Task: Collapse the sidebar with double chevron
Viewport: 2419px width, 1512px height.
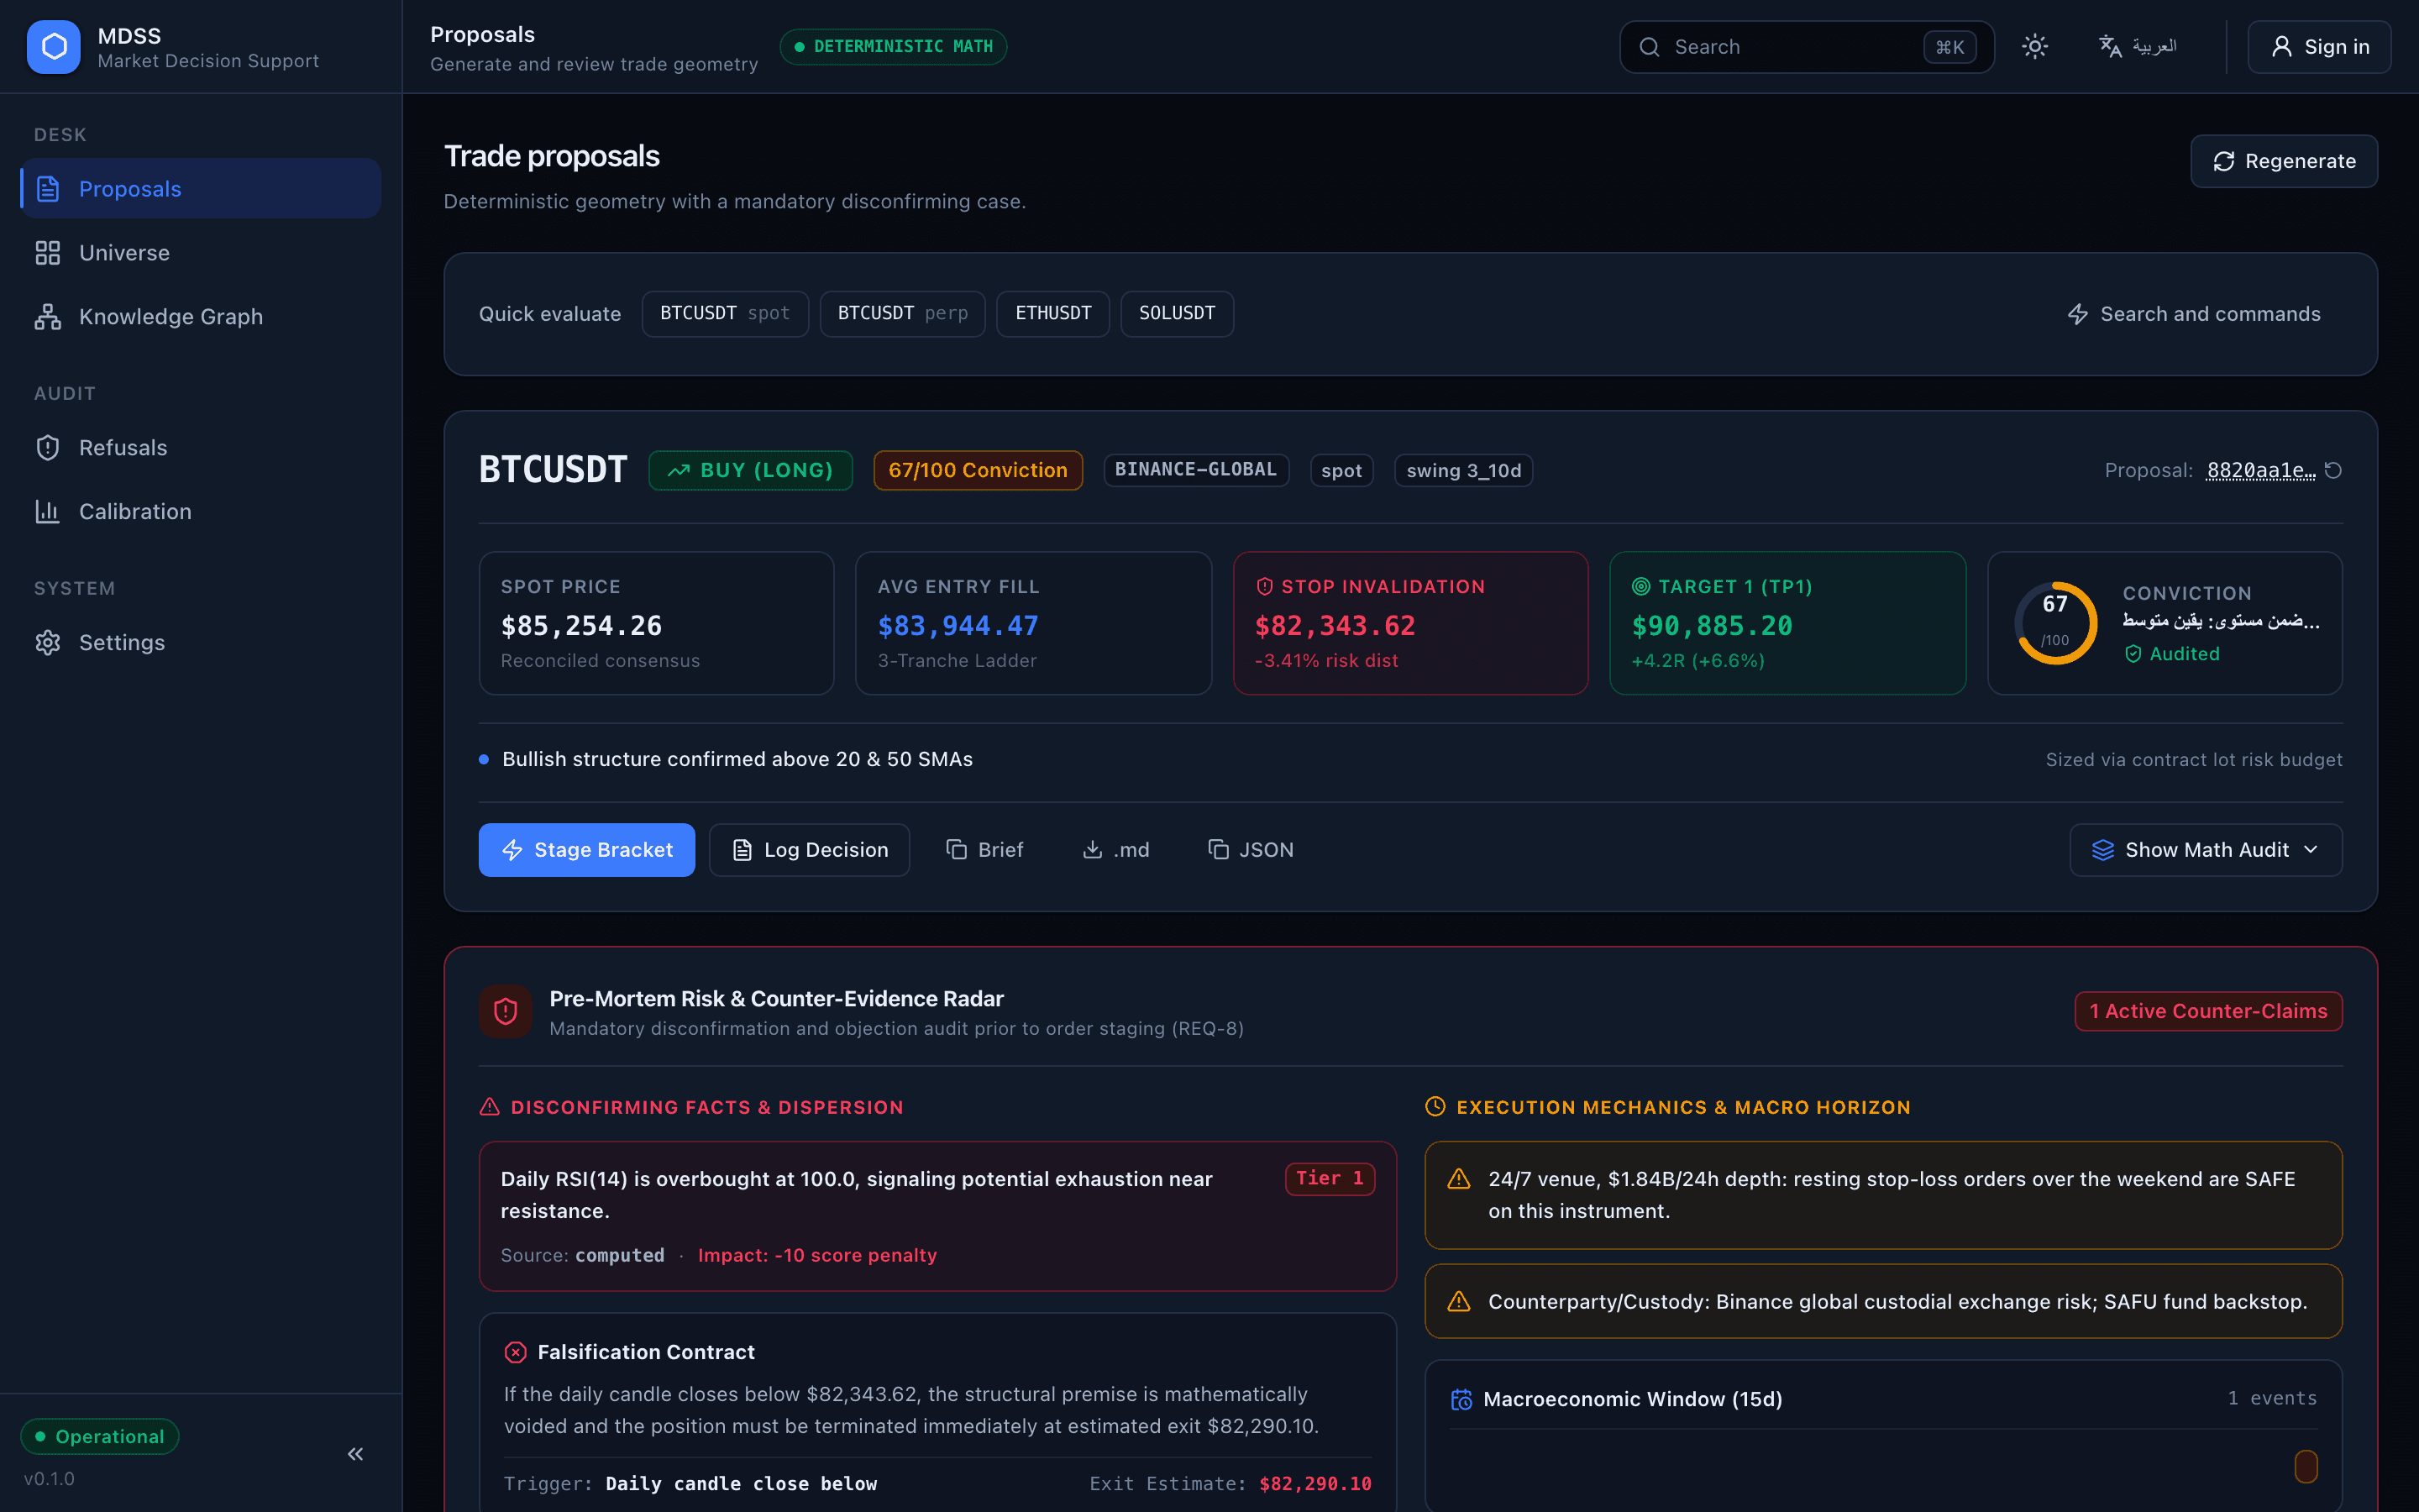Action: pos(354,1454)
